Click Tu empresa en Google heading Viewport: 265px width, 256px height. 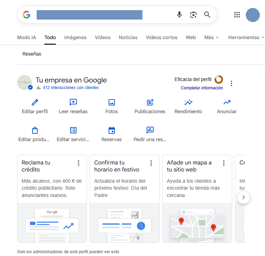click(71, 80)
